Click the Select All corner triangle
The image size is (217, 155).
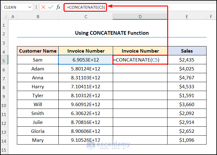pyautogui.click(x=4, y=17)
